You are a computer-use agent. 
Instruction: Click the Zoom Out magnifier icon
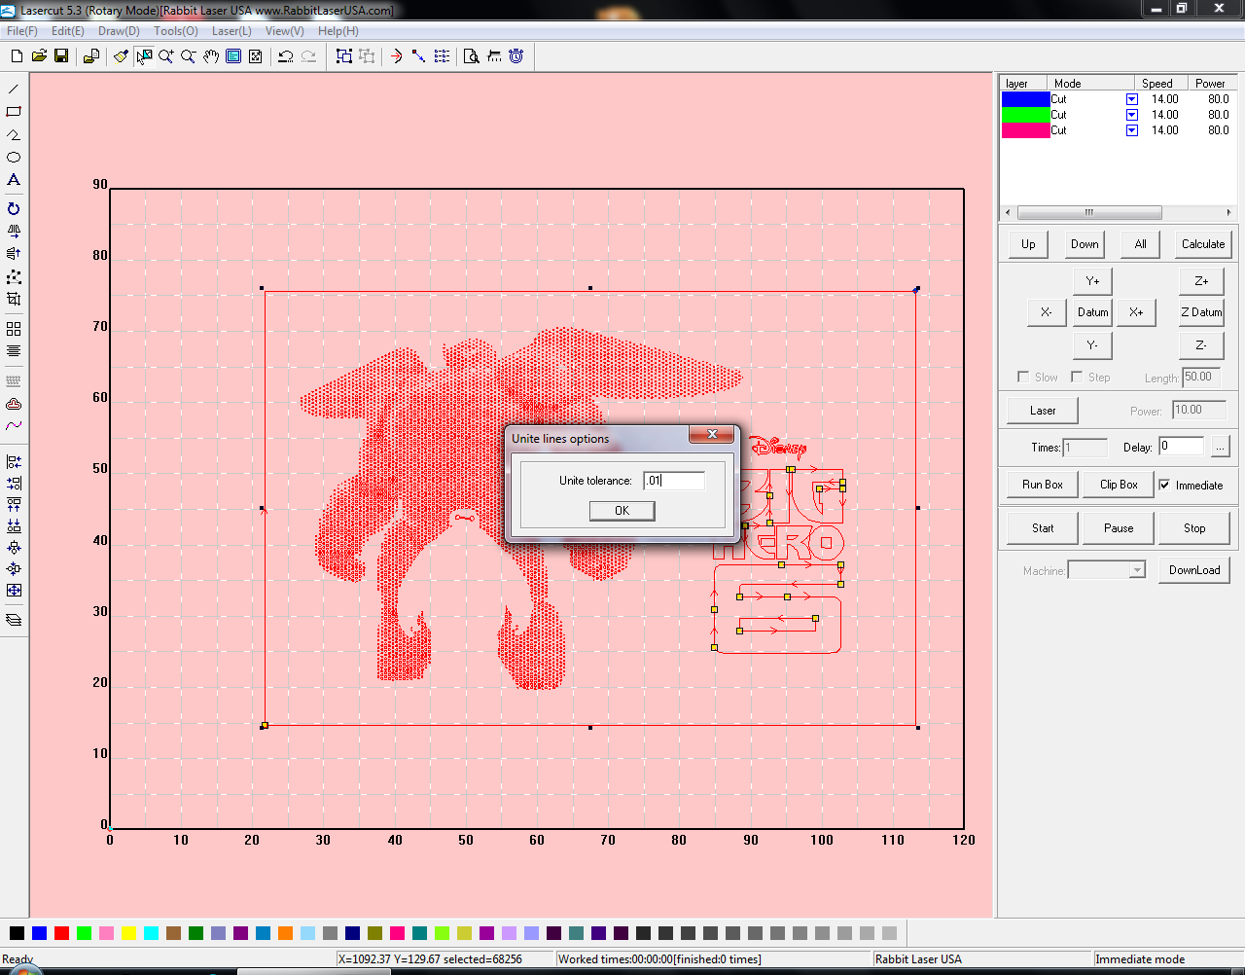pyautogui.click(x=189, y=56)
